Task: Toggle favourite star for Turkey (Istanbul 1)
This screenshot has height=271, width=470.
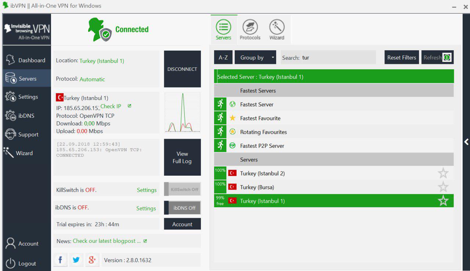Action: (x=443, y=201)
